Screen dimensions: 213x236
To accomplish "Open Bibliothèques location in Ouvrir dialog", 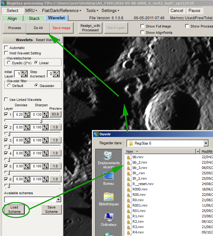I will click(109, 199).
